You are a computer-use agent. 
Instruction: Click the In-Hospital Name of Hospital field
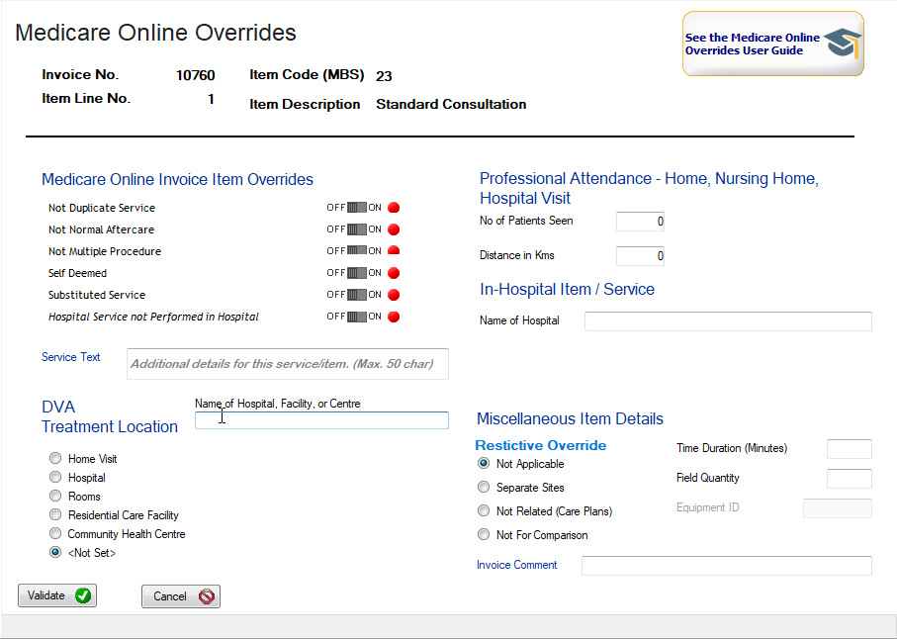pos(728,320)
